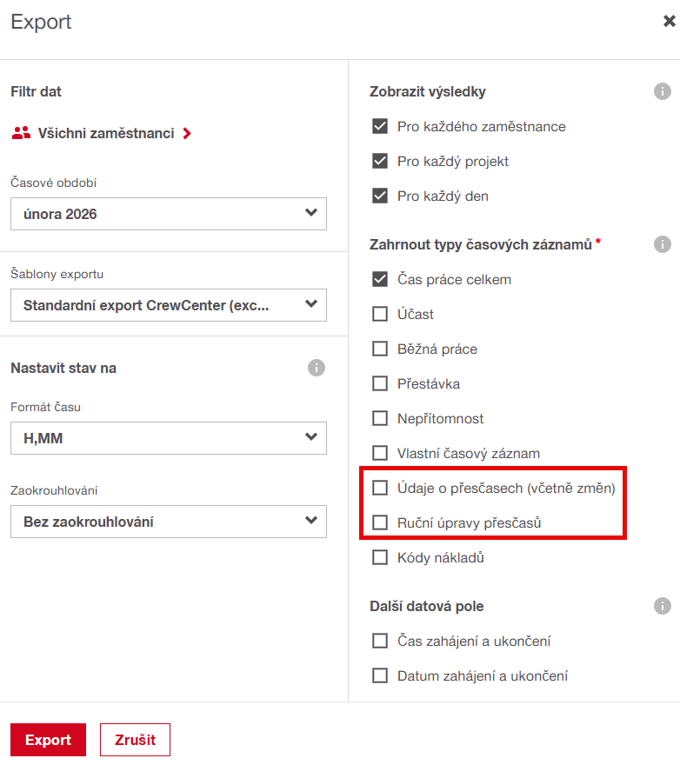Image resolution: width=680 pixels, height=765 pixels.
Task: Close the Export dialog with the X
Action: (x=670, y=22)
